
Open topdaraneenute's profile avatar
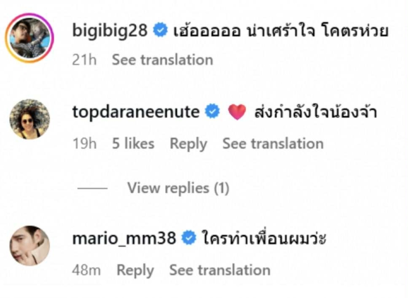[x=30, y=119]
